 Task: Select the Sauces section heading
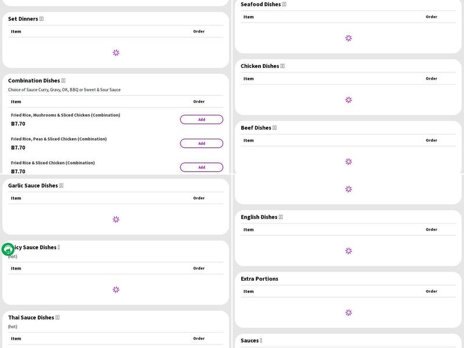pyautogui.click(x=251, y=340)
